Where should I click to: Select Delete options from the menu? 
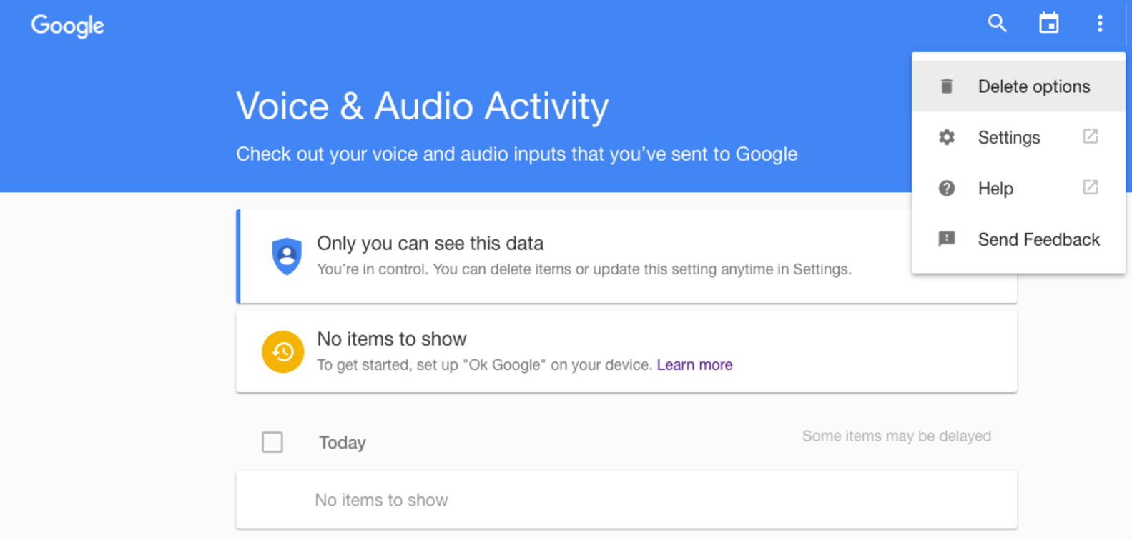click(1033, 86)
